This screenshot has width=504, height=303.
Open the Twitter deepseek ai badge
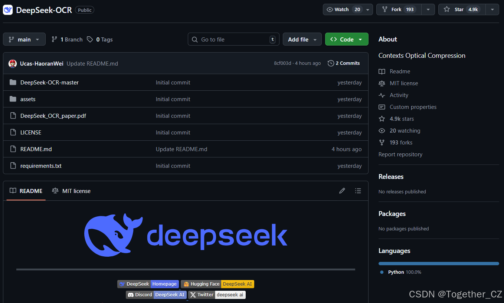(217, 295)
